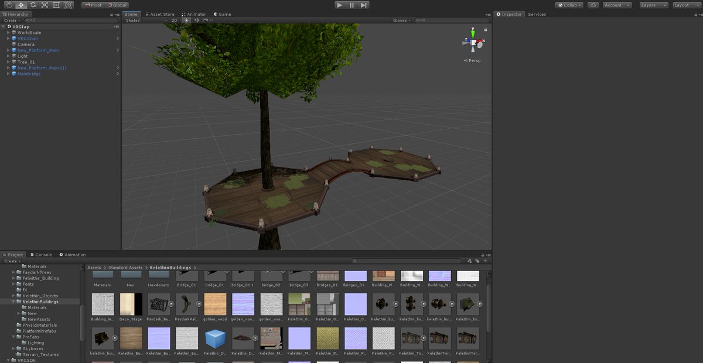Toggle scene lighting sun icon
Screen dimensions: 703x363
click(x=187, y=20)
